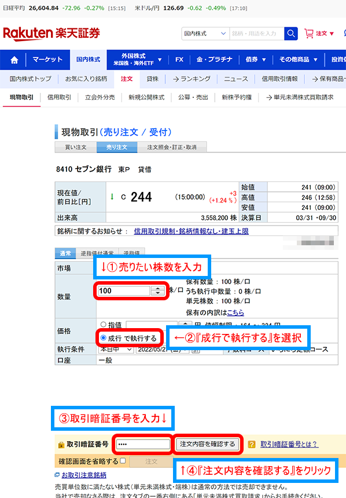Click the lock icon beside 取引暗証番号

[61, 445]
